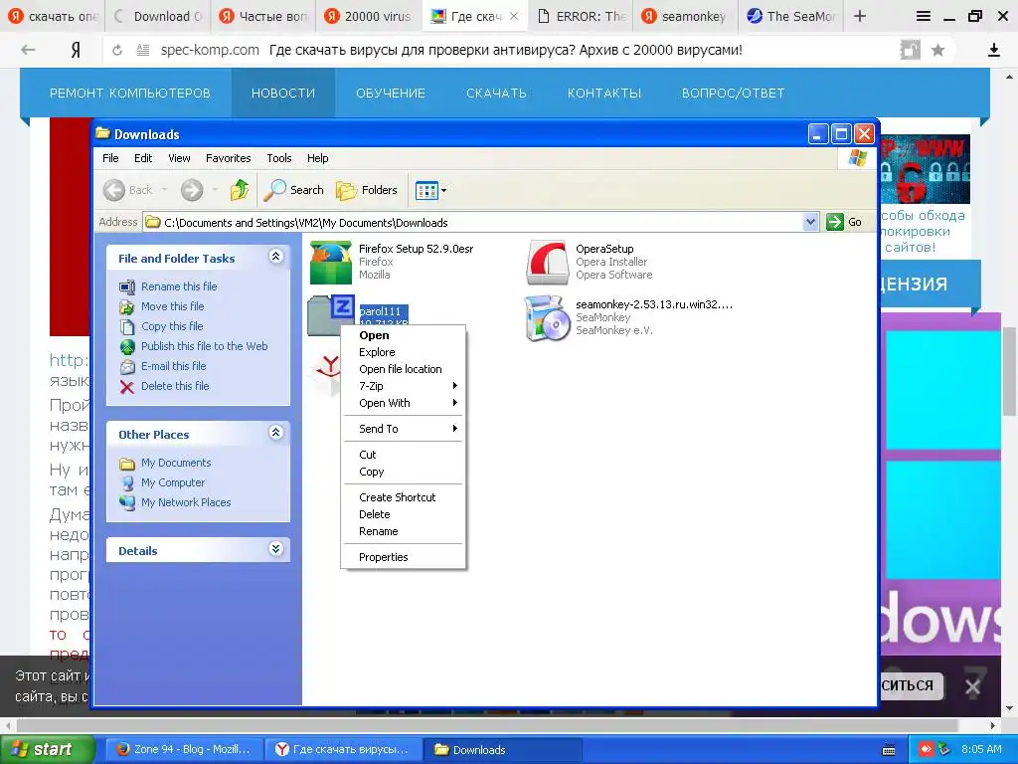
Task: Click the browser reload icon
Action: [x=117, y=50]
